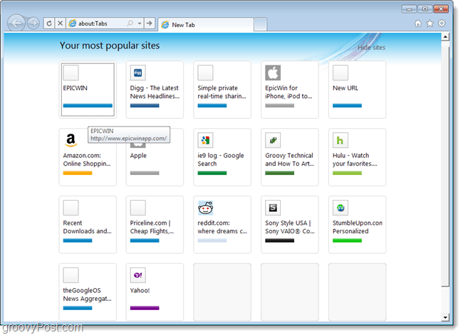463x335 pixels.
Task: Minimize the browser window
Action: [409, 9]
